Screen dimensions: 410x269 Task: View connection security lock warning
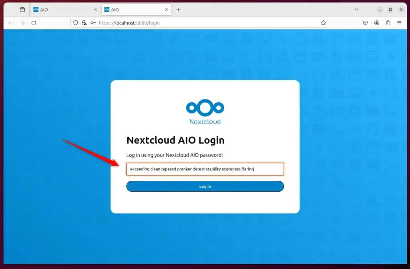click(84, 23)
